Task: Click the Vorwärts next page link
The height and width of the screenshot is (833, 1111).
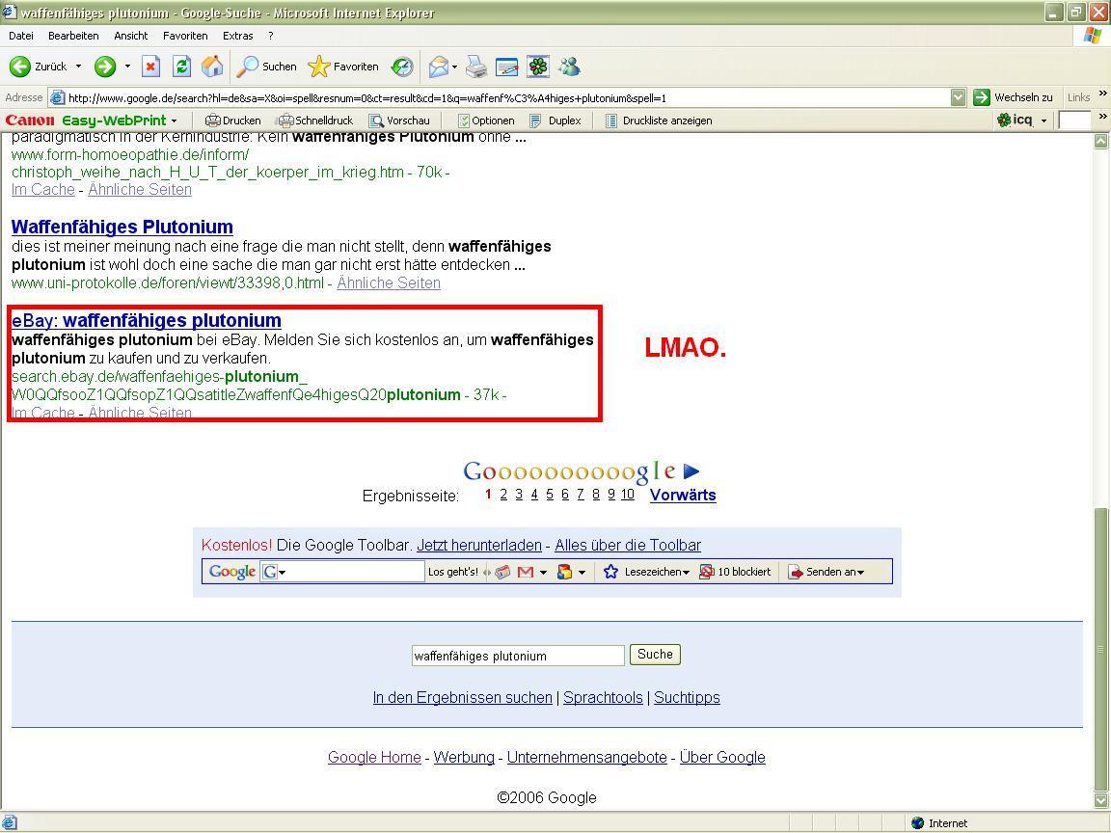Action: pyautogui.click(x=683, y=496)
